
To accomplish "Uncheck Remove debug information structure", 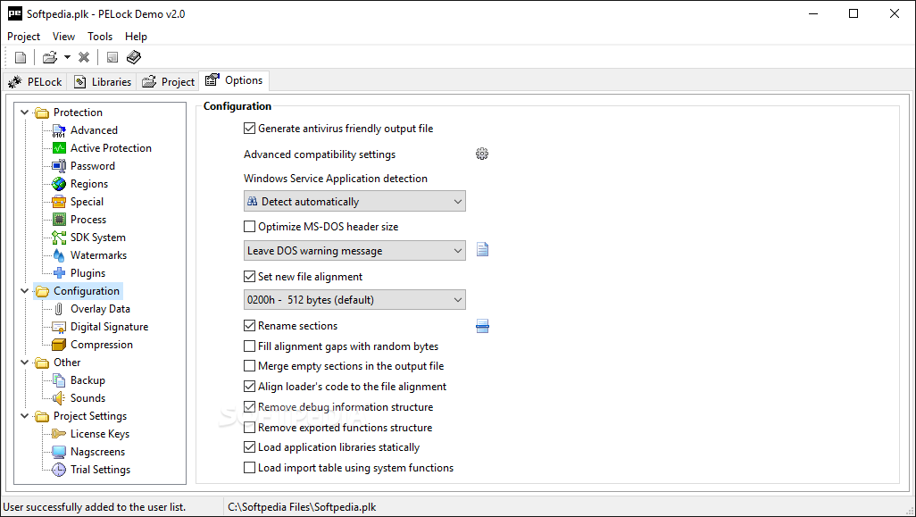I will point(249,407).
